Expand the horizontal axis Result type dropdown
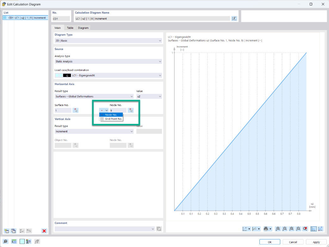The width and height of the screenshot is (329, 247). pos(94,96)
